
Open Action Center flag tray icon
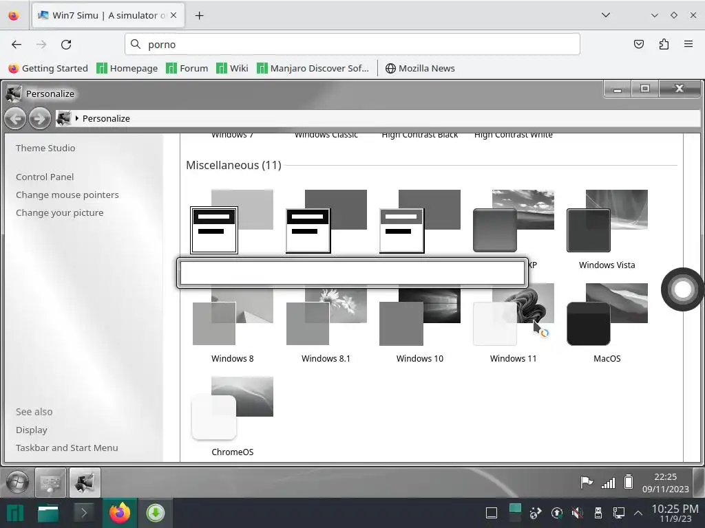pos(587,483)
